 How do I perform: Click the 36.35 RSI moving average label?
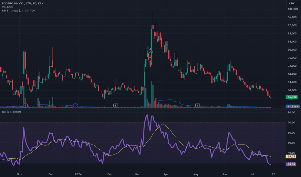click(x=291, y=156)
